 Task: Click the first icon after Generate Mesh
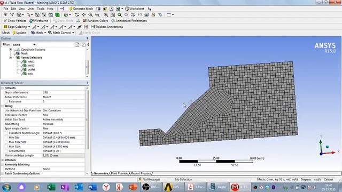click(x=98, y=9)
